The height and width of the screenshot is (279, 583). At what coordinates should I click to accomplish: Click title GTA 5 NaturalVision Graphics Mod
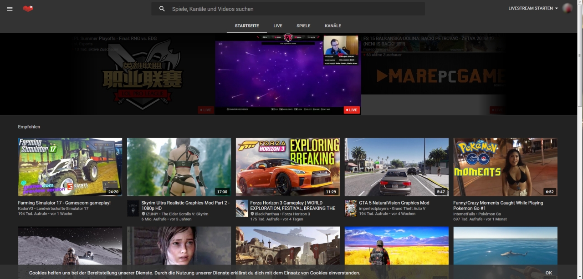point(394,203)
